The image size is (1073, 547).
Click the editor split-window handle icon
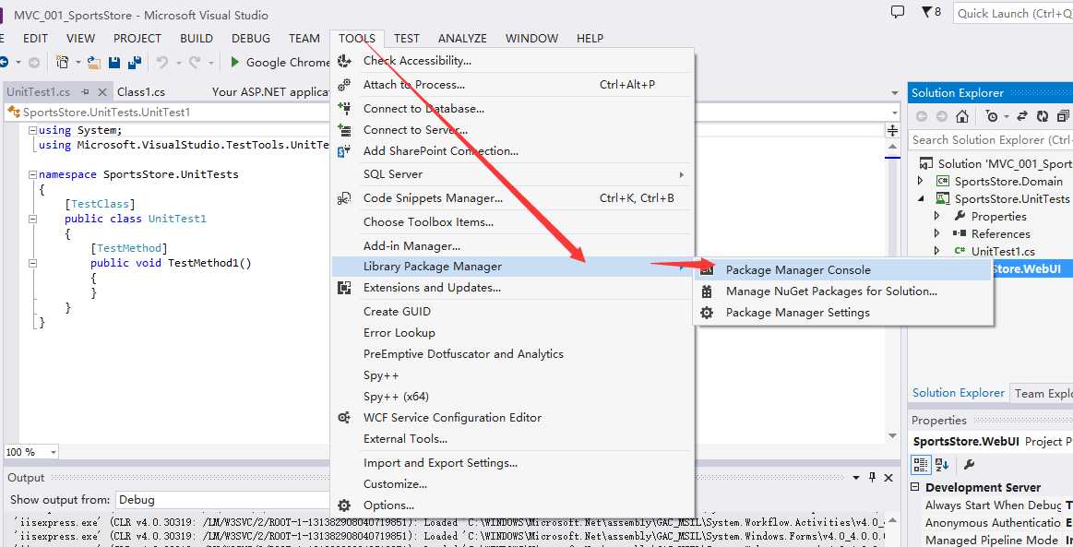click(x=892, y=131)
